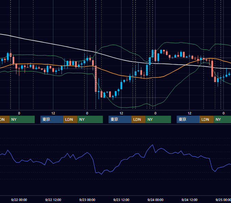
Task: Click the 9/24 00:00 time axis label
Action: pos(156,200)
